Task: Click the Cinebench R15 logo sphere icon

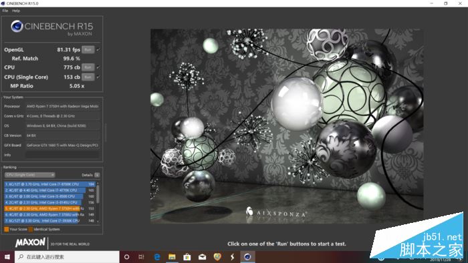Action: pyautogui.click(x=17, y=26)
